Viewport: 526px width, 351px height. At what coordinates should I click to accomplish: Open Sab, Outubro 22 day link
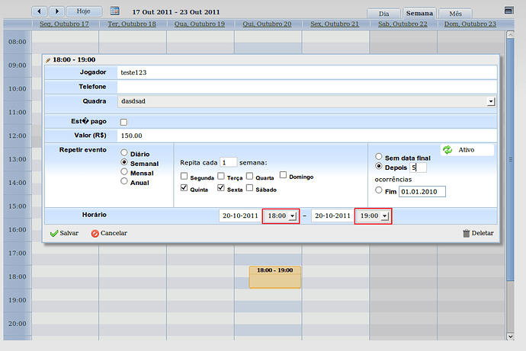pos(403,24)
